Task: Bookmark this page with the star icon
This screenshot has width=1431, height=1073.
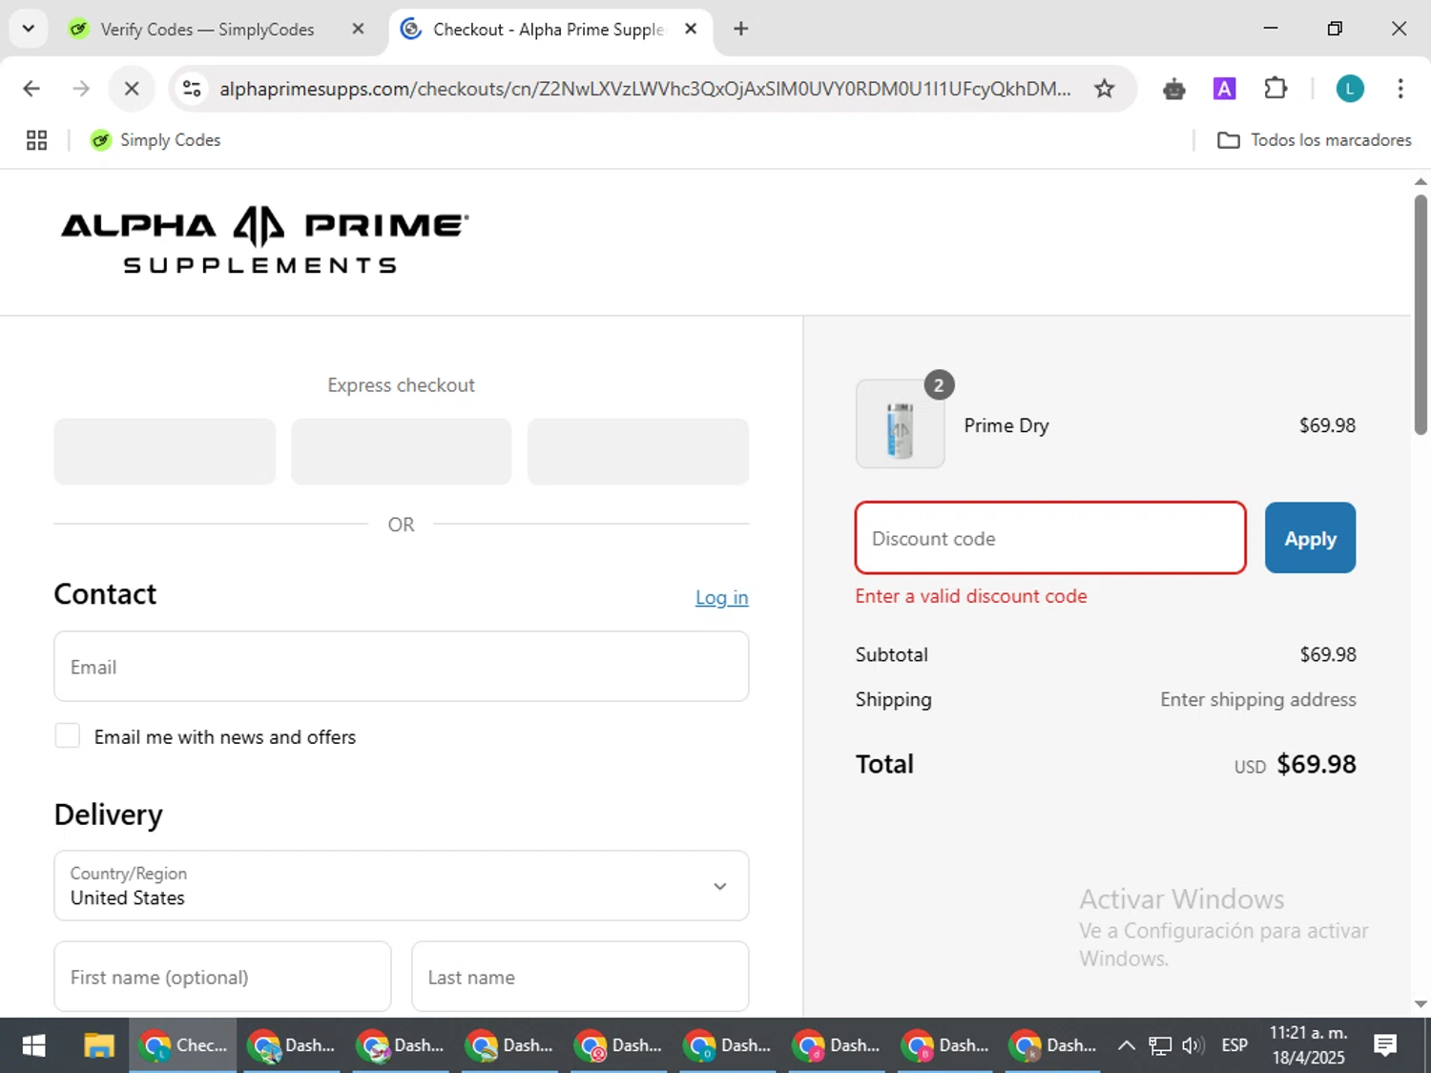Action: [1104, 89]
